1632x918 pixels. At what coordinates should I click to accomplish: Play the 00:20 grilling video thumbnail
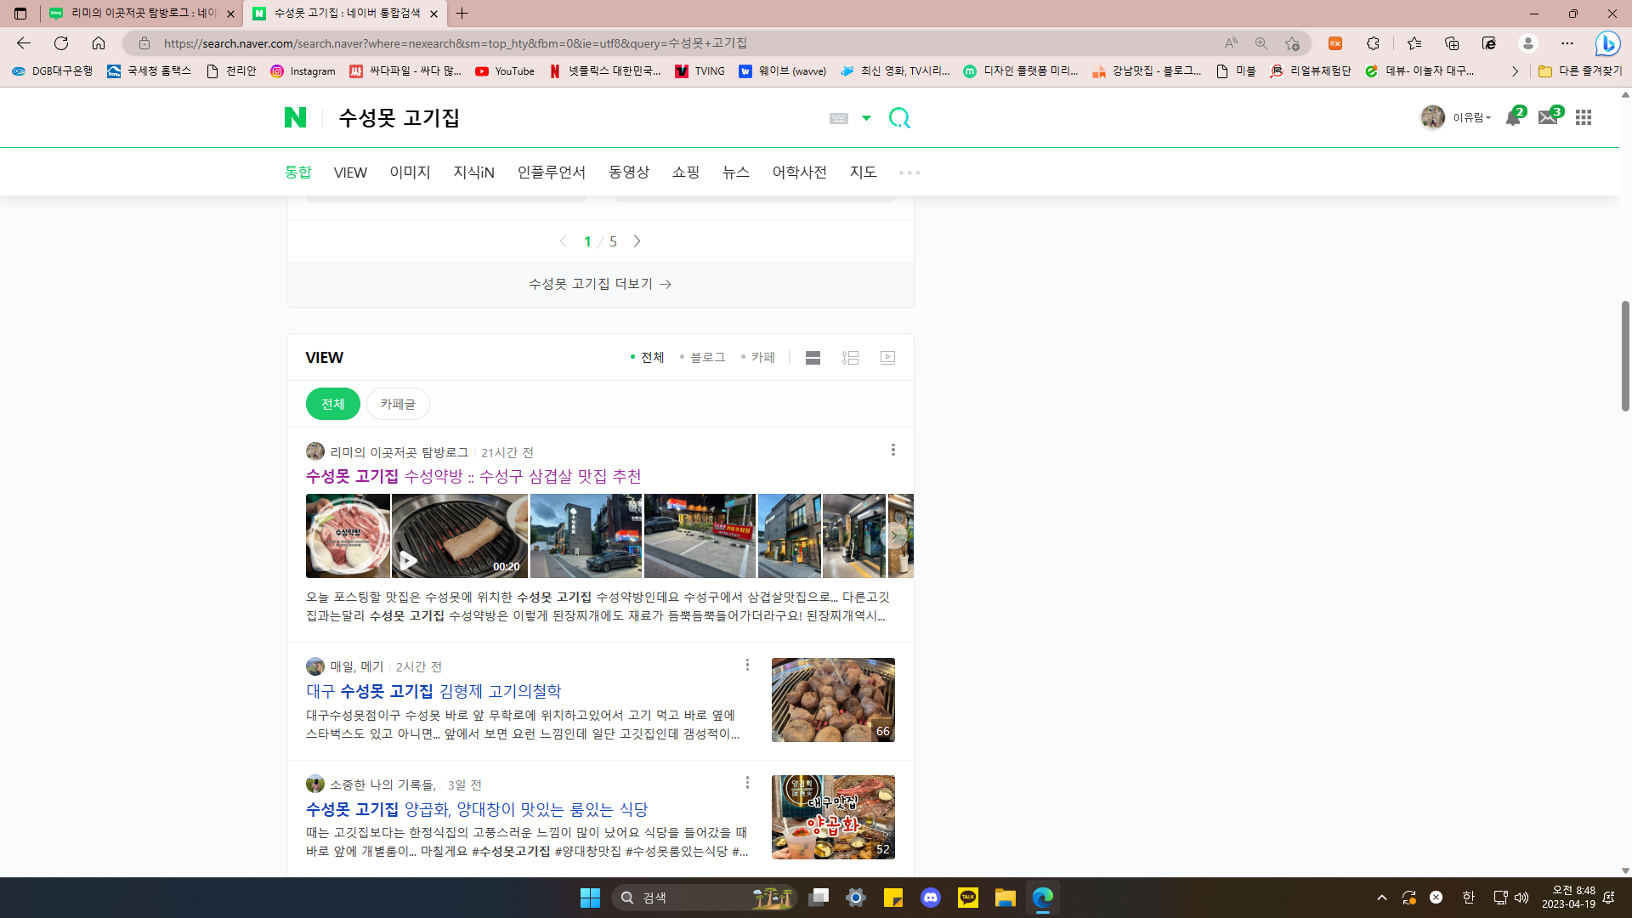point(459,535)
